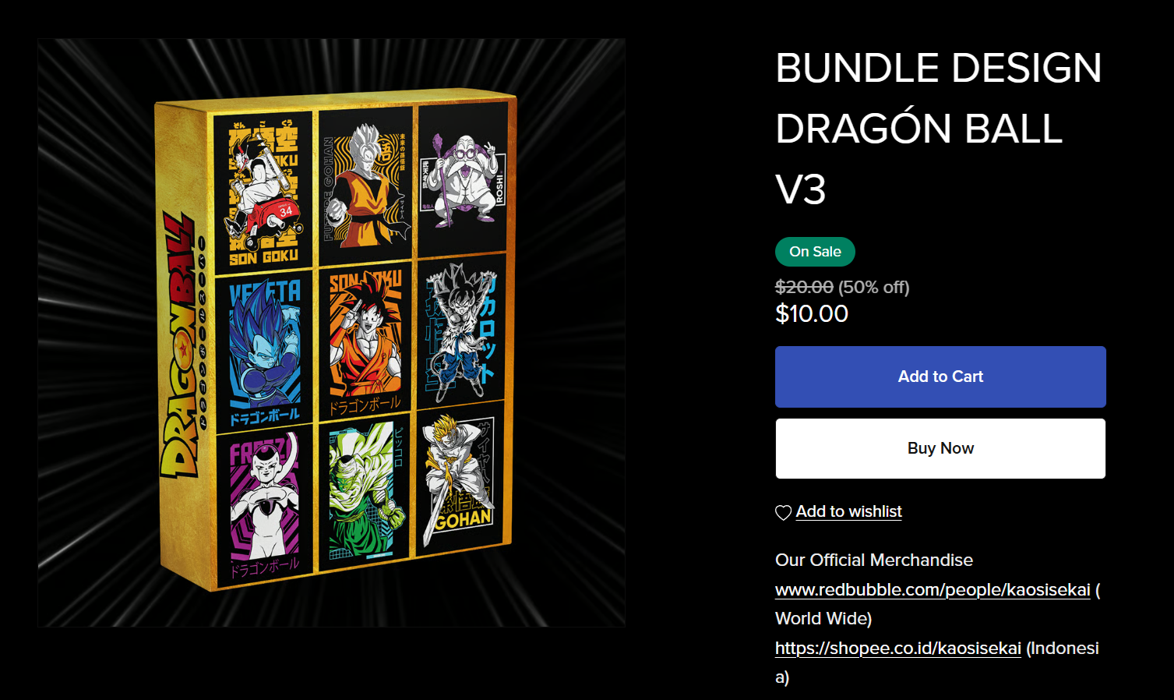Click the Kakarot Goku artwork tile
The image size is (1174, 700).
[461, 331]
